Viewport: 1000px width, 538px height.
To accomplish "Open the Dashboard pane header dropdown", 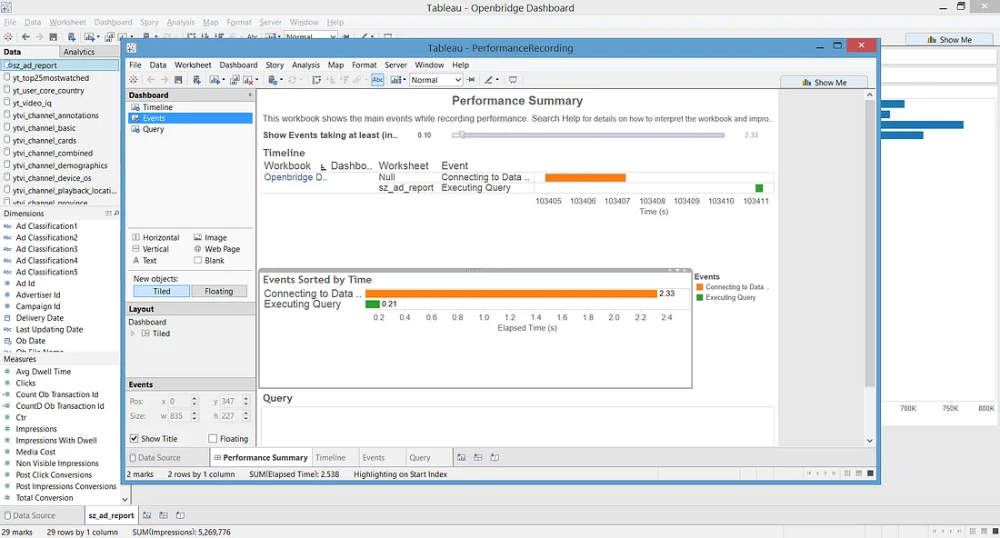I will click(x=249, y=95).
